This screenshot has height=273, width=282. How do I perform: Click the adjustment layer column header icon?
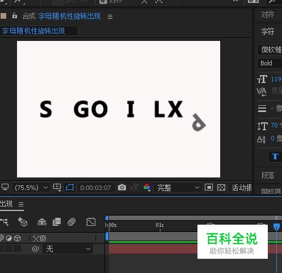9,238
